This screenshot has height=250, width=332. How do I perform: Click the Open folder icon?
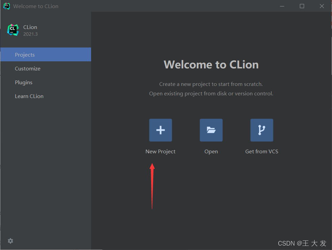[x=211, y=130]
